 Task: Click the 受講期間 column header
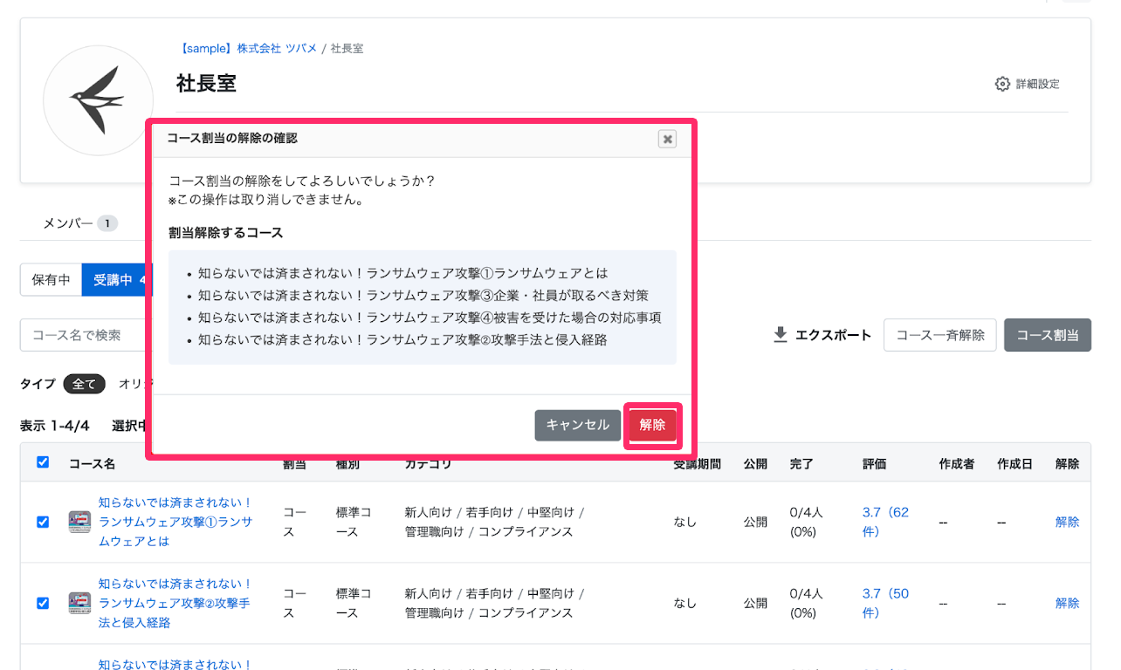pyautogui.click(x=697, y=464)
